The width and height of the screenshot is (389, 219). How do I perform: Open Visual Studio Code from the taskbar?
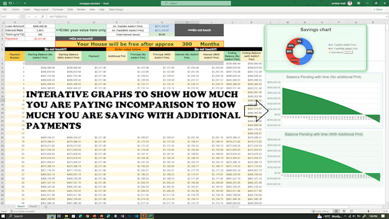click(x=137, y=216)
